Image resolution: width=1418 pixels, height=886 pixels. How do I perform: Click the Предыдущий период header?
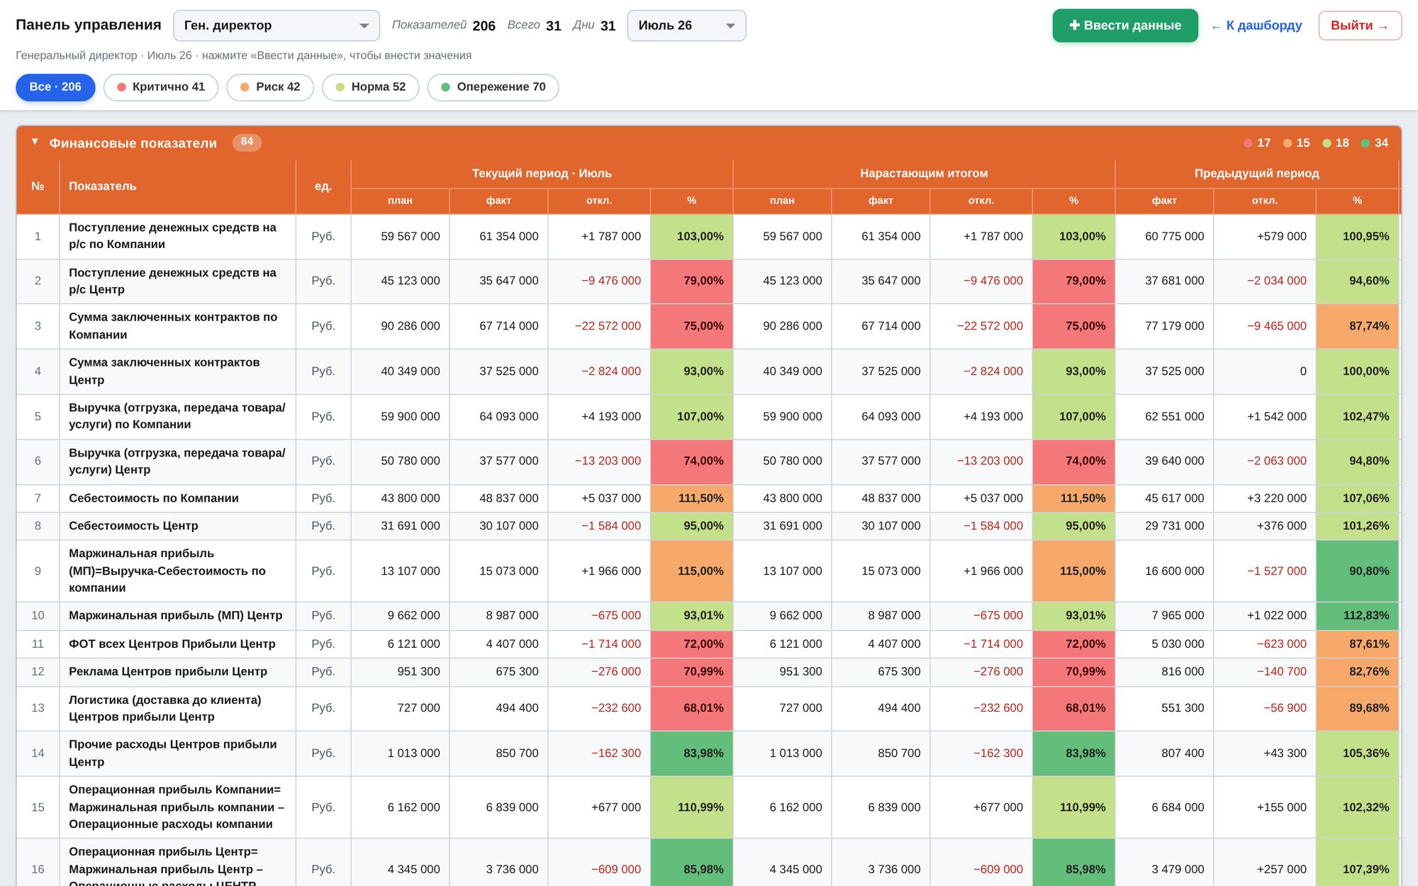(x=1257, y=174)
